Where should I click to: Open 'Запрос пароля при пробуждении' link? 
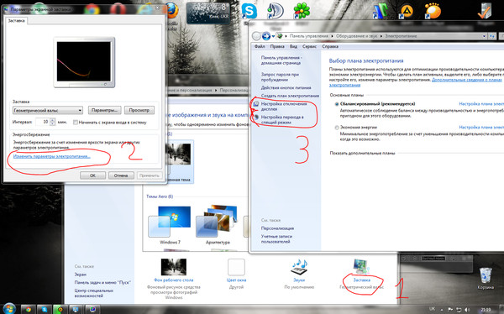tap(280, 76)
